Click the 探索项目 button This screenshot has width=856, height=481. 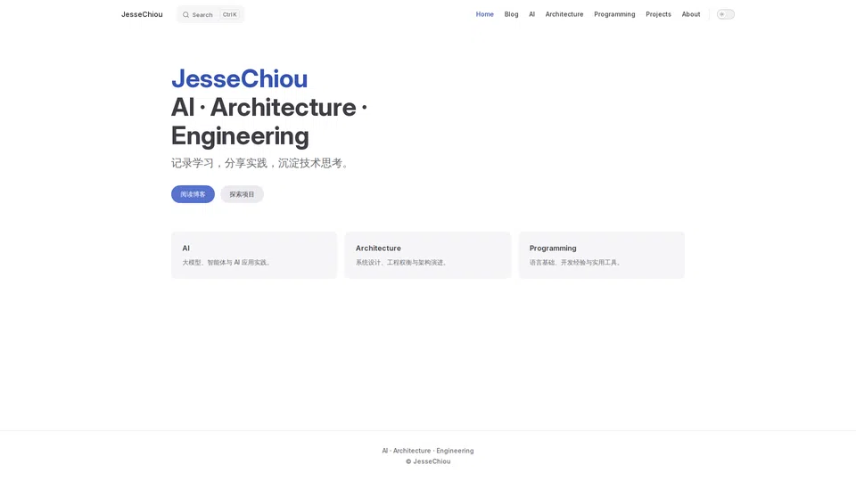(x=242, y=194)
